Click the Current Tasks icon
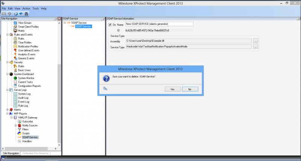Image resolution: width=301 pixels, height=161 pixels. pos(15,82)
